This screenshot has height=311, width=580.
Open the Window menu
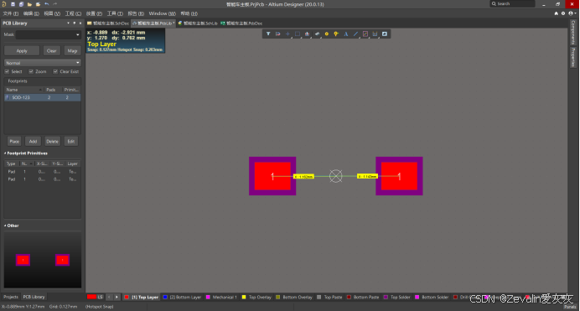point(162,13)
